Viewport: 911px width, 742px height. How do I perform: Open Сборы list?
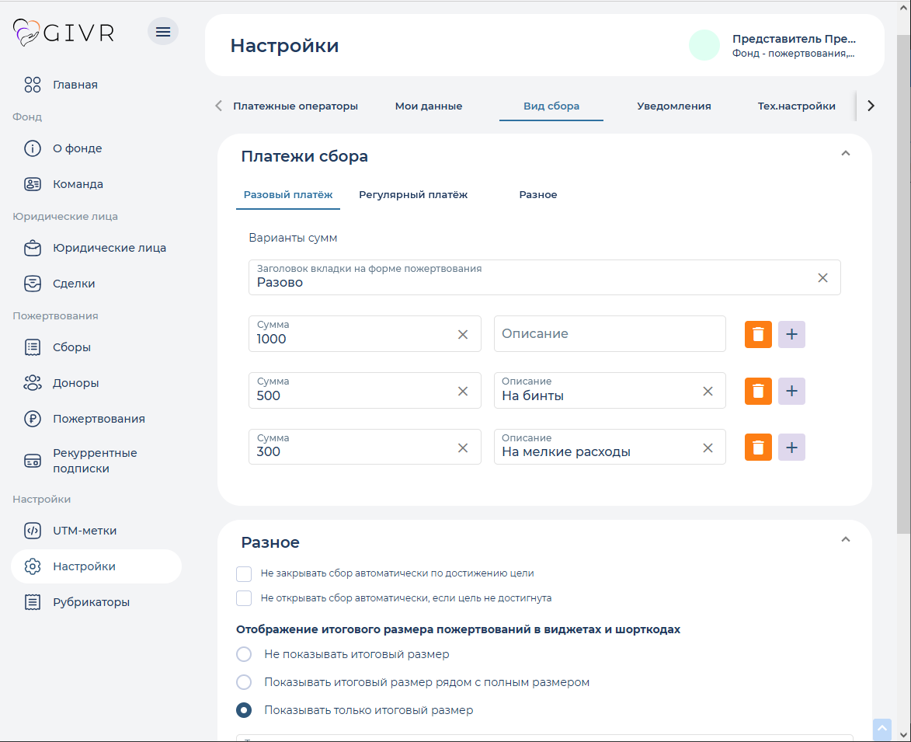[71, 347]
